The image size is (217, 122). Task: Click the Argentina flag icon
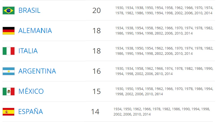coord(8,71)
